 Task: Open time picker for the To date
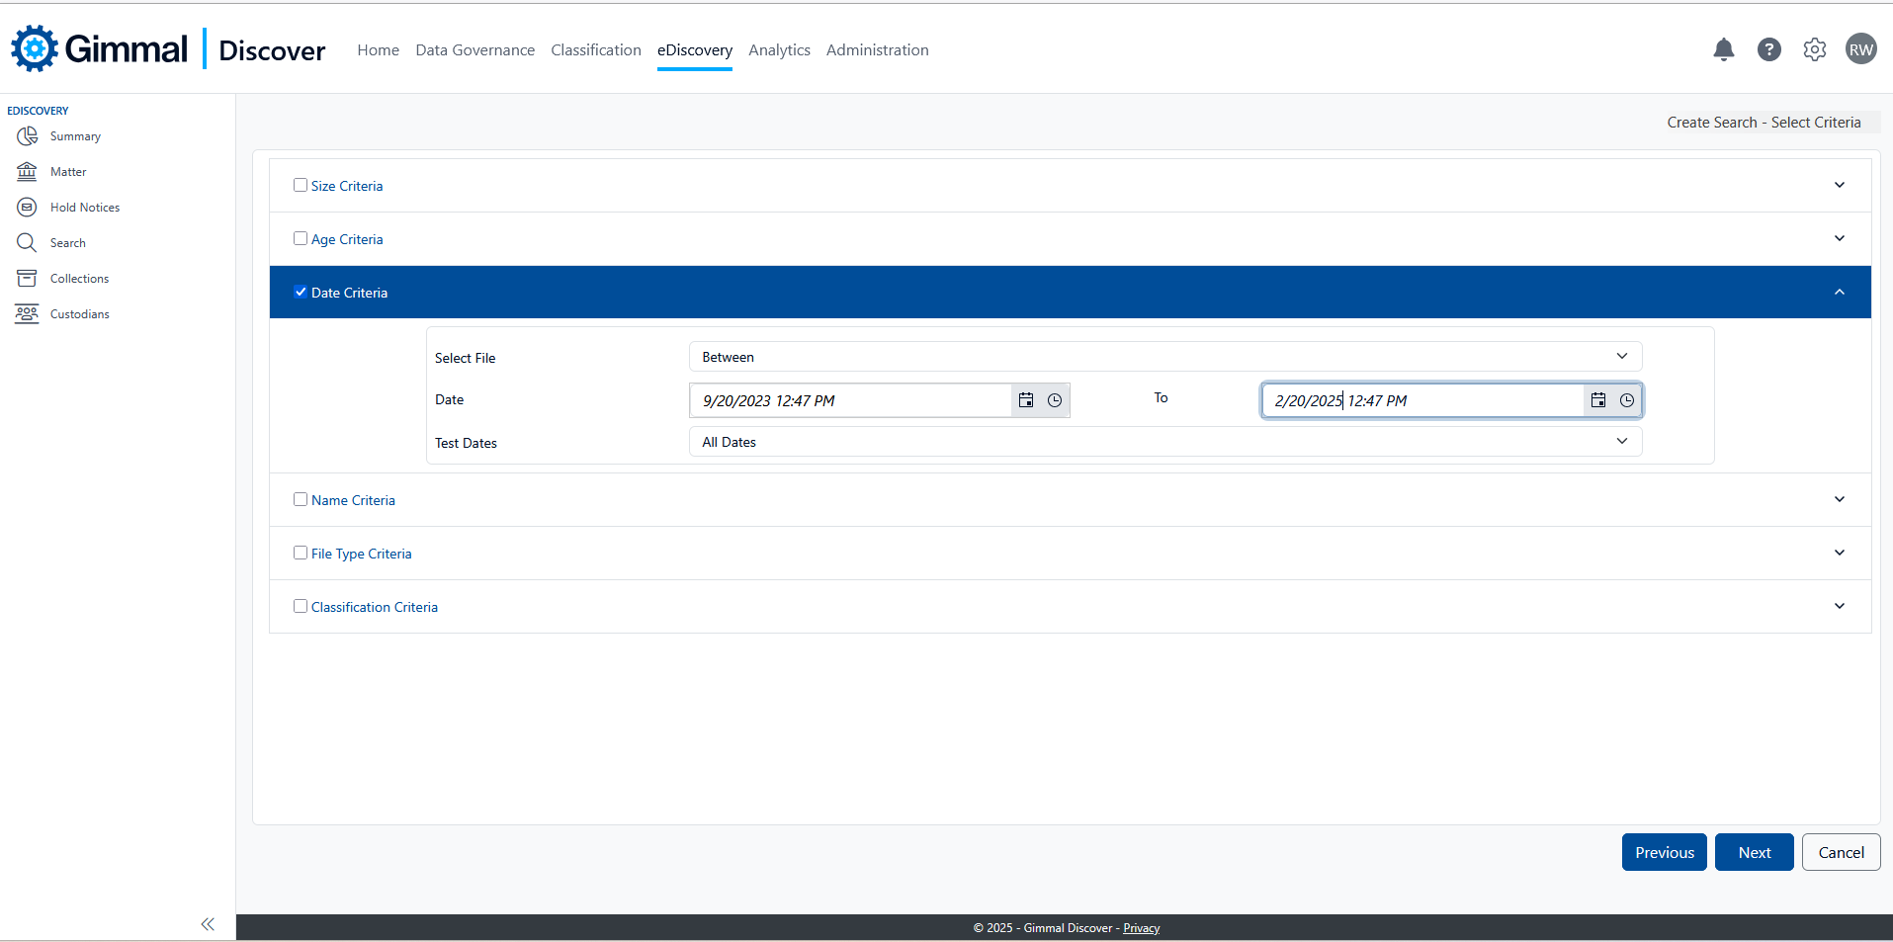pos(1627,400)
